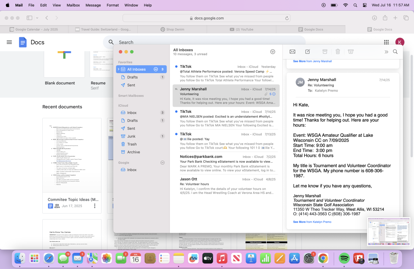The height and width of the screenshot is (269, 414).
Task: Click the Wi-Fi status icon
Action: click(x=345, y=5)
